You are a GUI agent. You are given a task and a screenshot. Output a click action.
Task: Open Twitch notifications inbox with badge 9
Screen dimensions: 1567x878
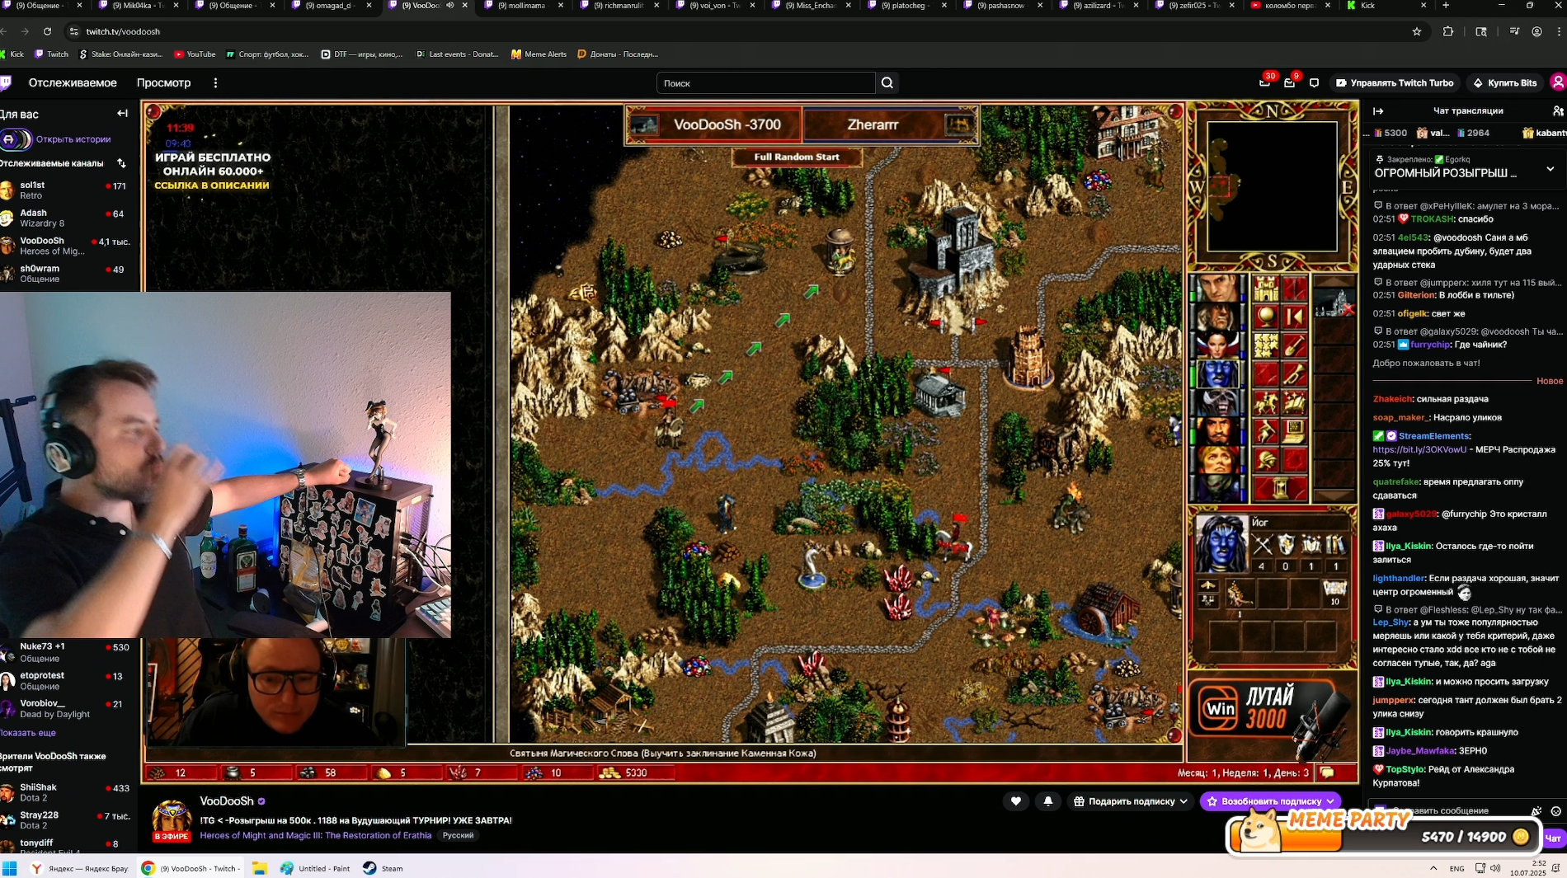click(1290, 82)
